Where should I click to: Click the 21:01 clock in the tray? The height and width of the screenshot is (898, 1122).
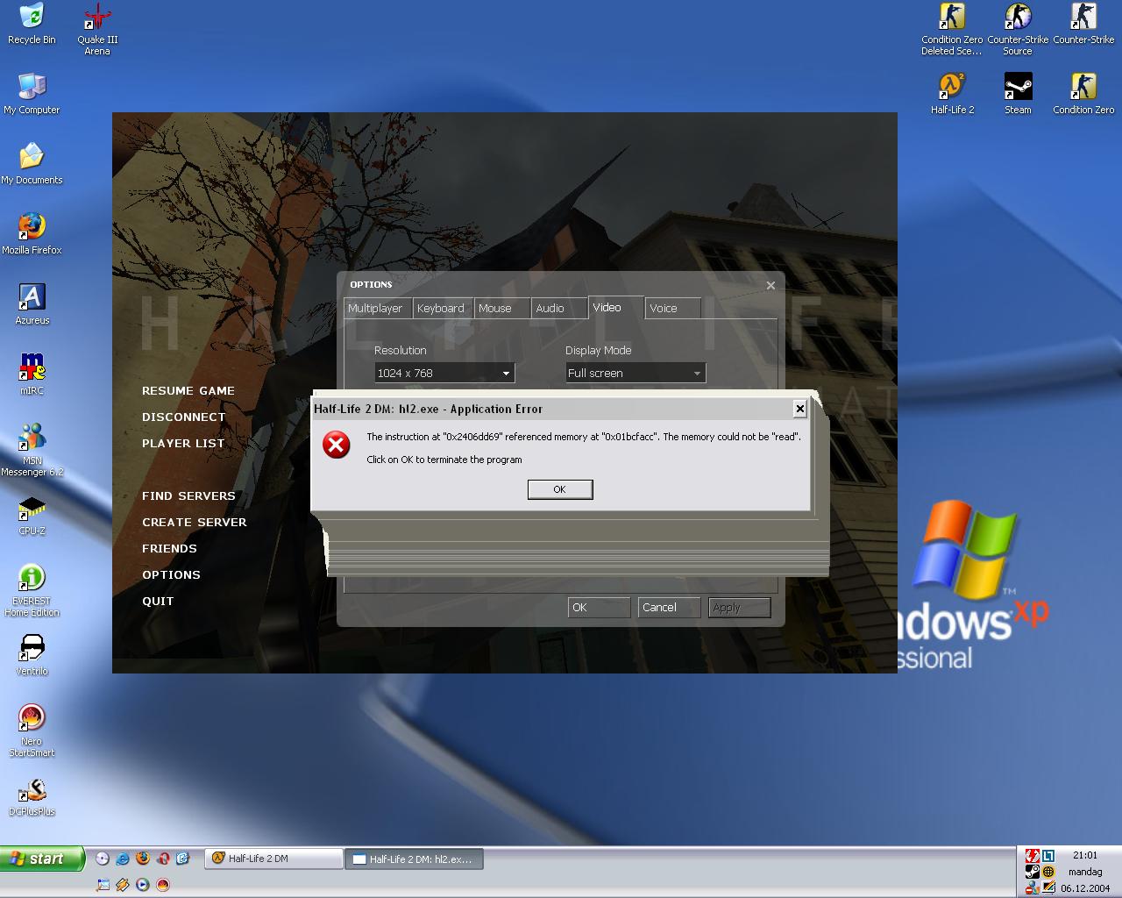[x=1084, y=855]
